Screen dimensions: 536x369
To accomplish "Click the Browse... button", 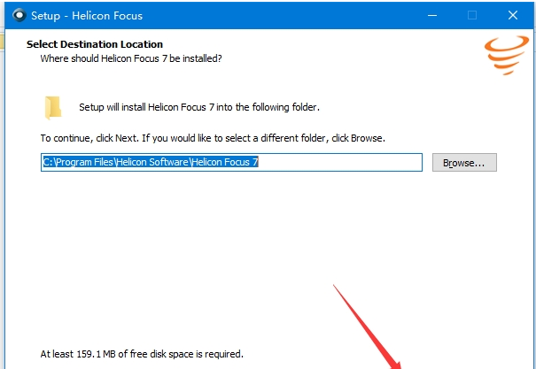I will (x=464, y=163).
